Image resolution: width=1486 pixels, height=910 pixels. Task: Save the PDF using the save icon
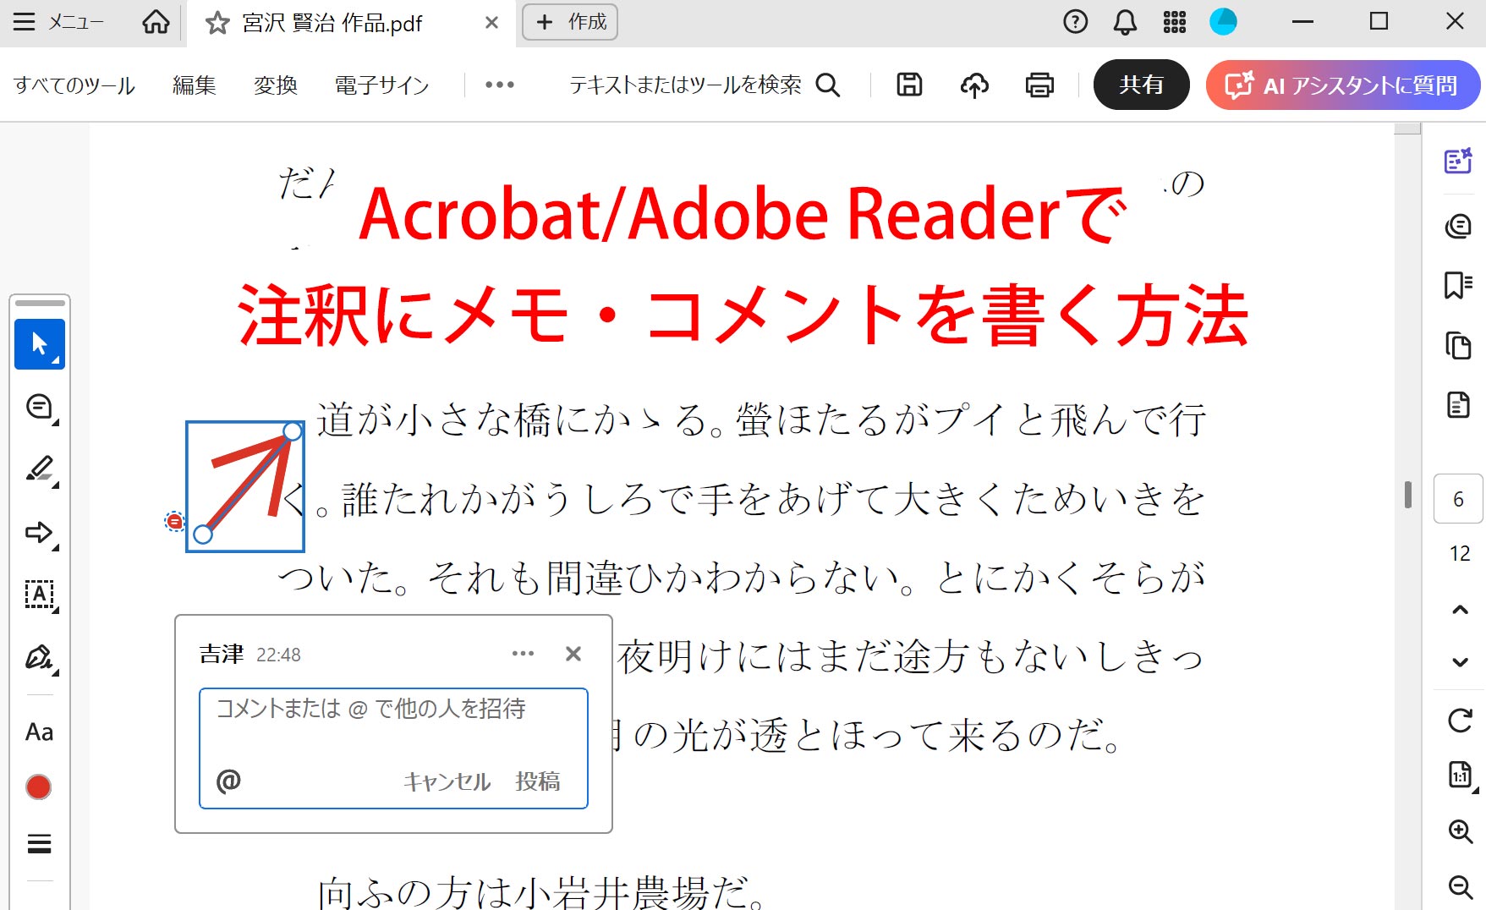click(908, 85)
